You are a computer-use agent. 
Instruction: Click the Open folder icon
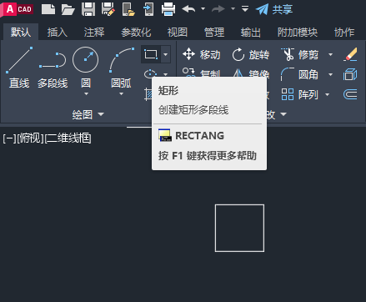pyautogui.click(x=68, y=9)
